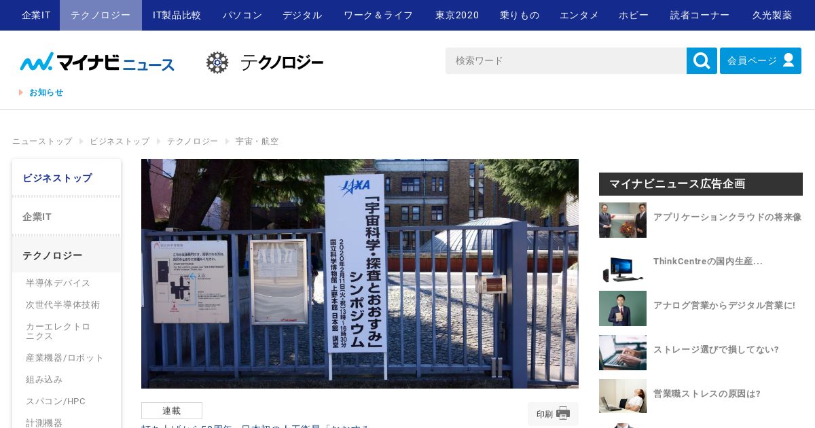Viewport: 815px width, 428px height.
Task: Click the keyboard typing storage ad thumbnail
Action: [623, 353]
